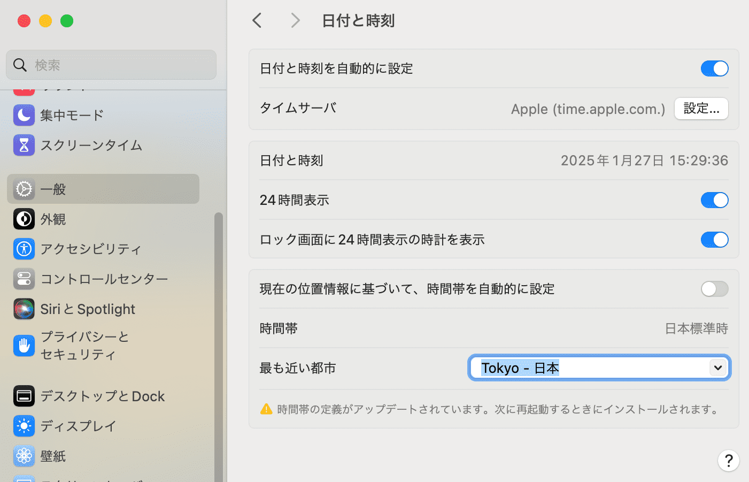The image size is (749, 482).
Task: Click the タイムサーバ label
Action: coord(298,108)
